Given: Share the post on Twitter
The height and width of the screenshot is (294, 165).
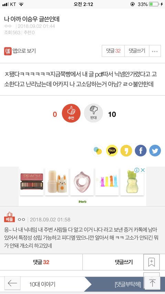Looking at the screenshot, I should tap(155, 151).
